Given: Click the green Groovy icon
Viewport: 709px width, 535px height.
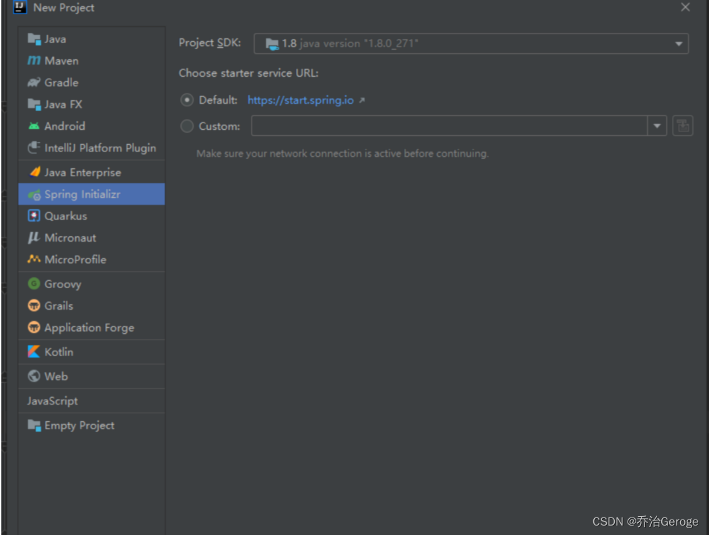Looking at the screenshot, I should point(34,283).
